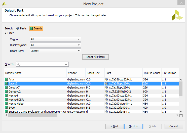Click the Cmod A7 board icon
187x133 pixels.
tap(6, 87)
